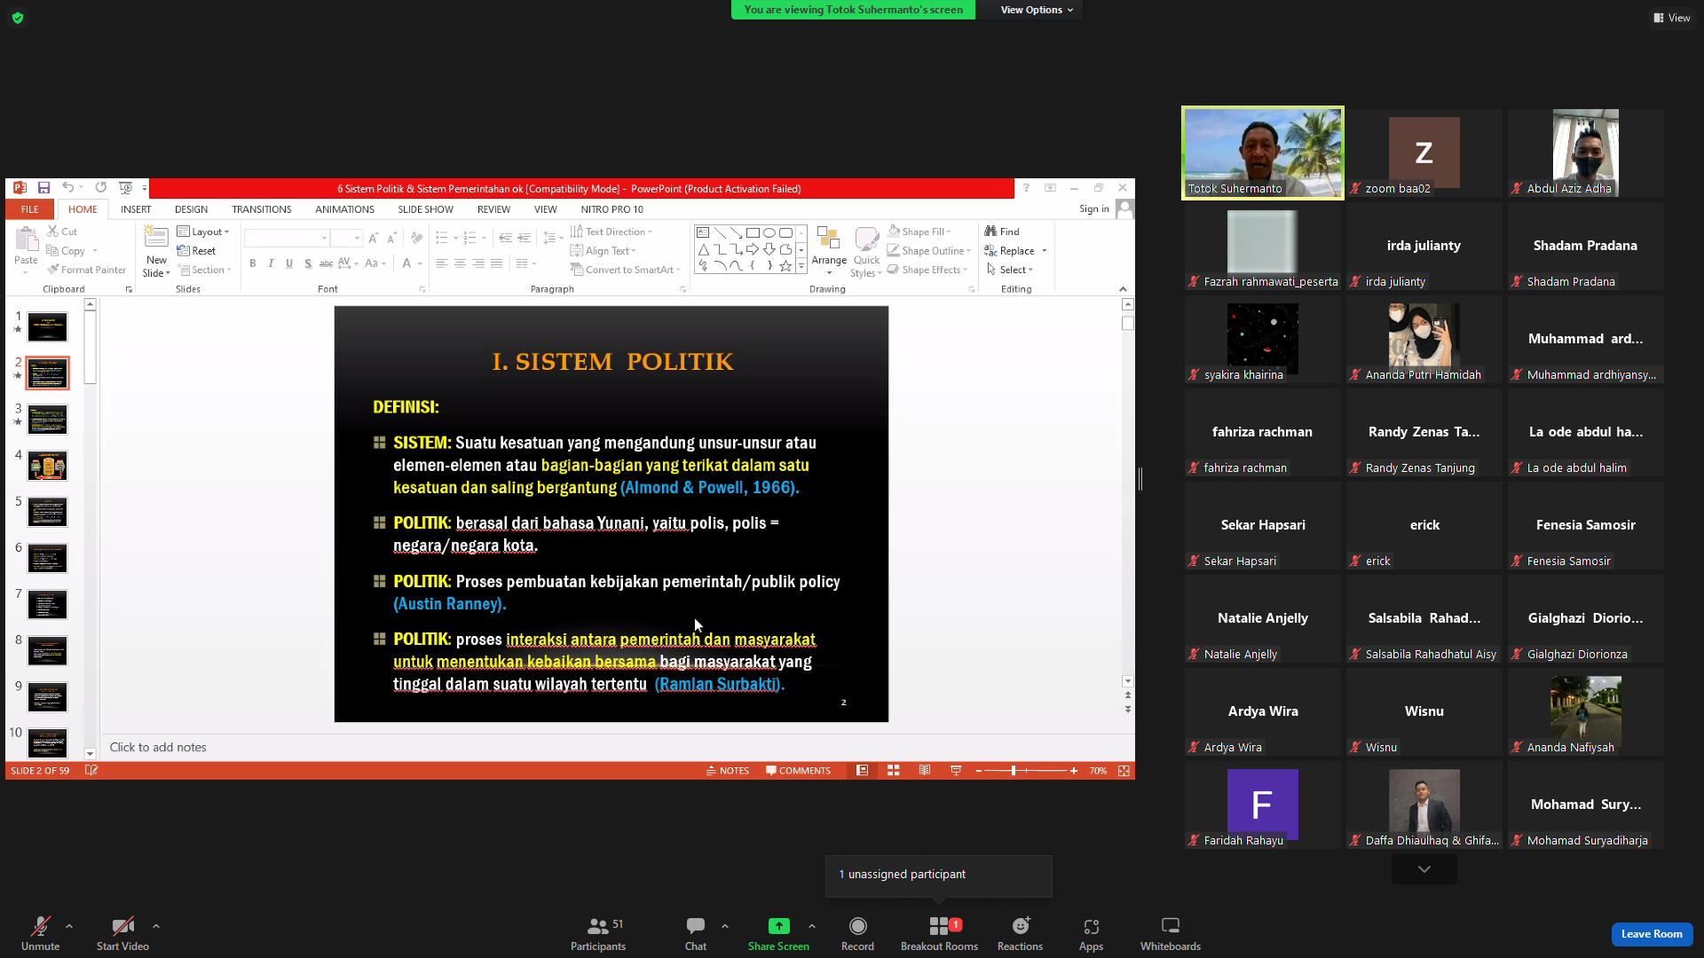Switch to the ANIMATIONS tab
Screen dimensions: 1704x958
coord(344,209)
